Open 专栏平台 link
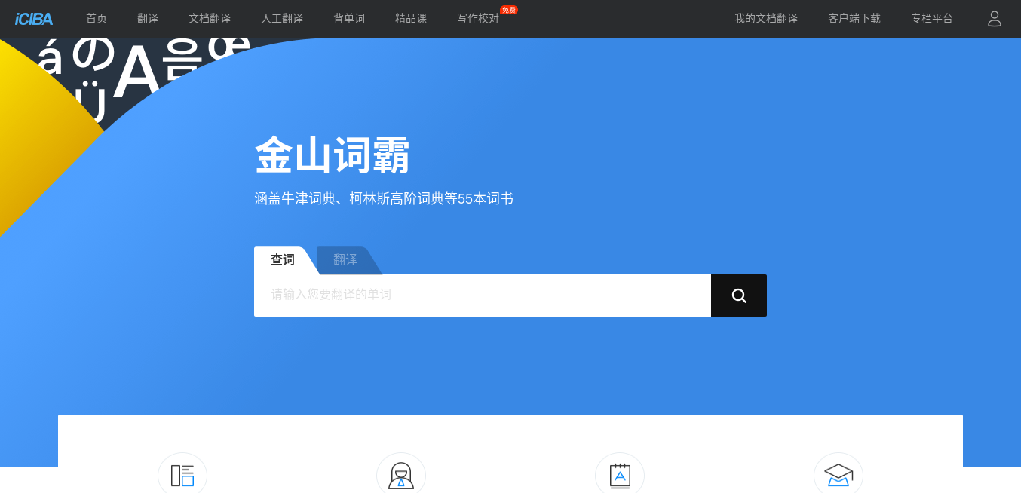The height and width of the screenshot is (493, 1030). click(932, 19)
